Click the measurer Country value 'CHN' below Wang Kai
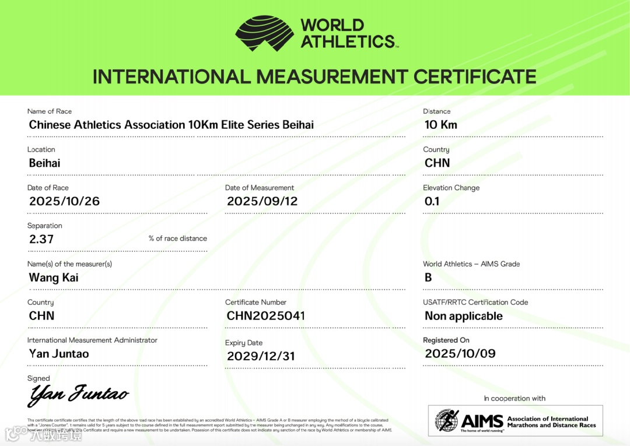The image size is (630, 446). (41, 315)
